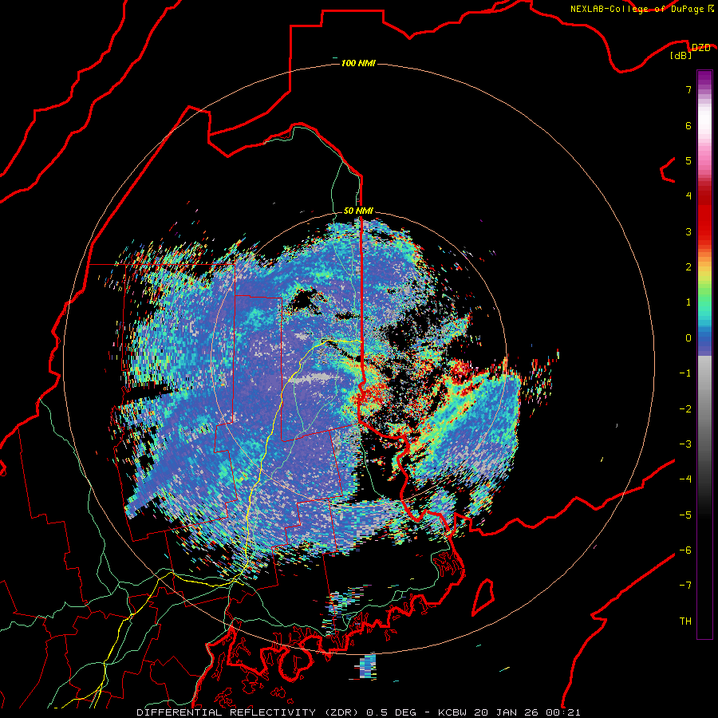Screen dimensions: 718x718
Task: Click the -4 value on the dB scale
Action: click(685, 479)
